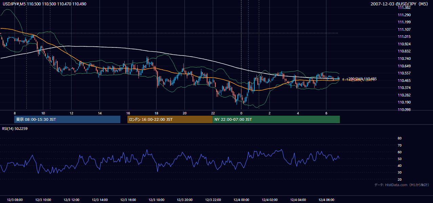Click the RSI(14) 50.2259 indicator label
The image size is (433, 203).
[15, 129]
